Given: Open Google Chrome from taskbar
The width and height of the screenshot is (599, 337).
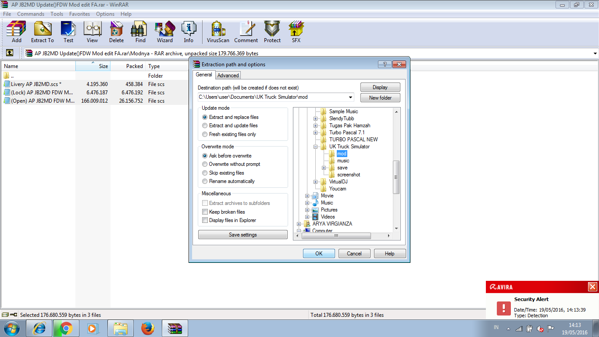Looking at the screenshot, I should point(66,328).
